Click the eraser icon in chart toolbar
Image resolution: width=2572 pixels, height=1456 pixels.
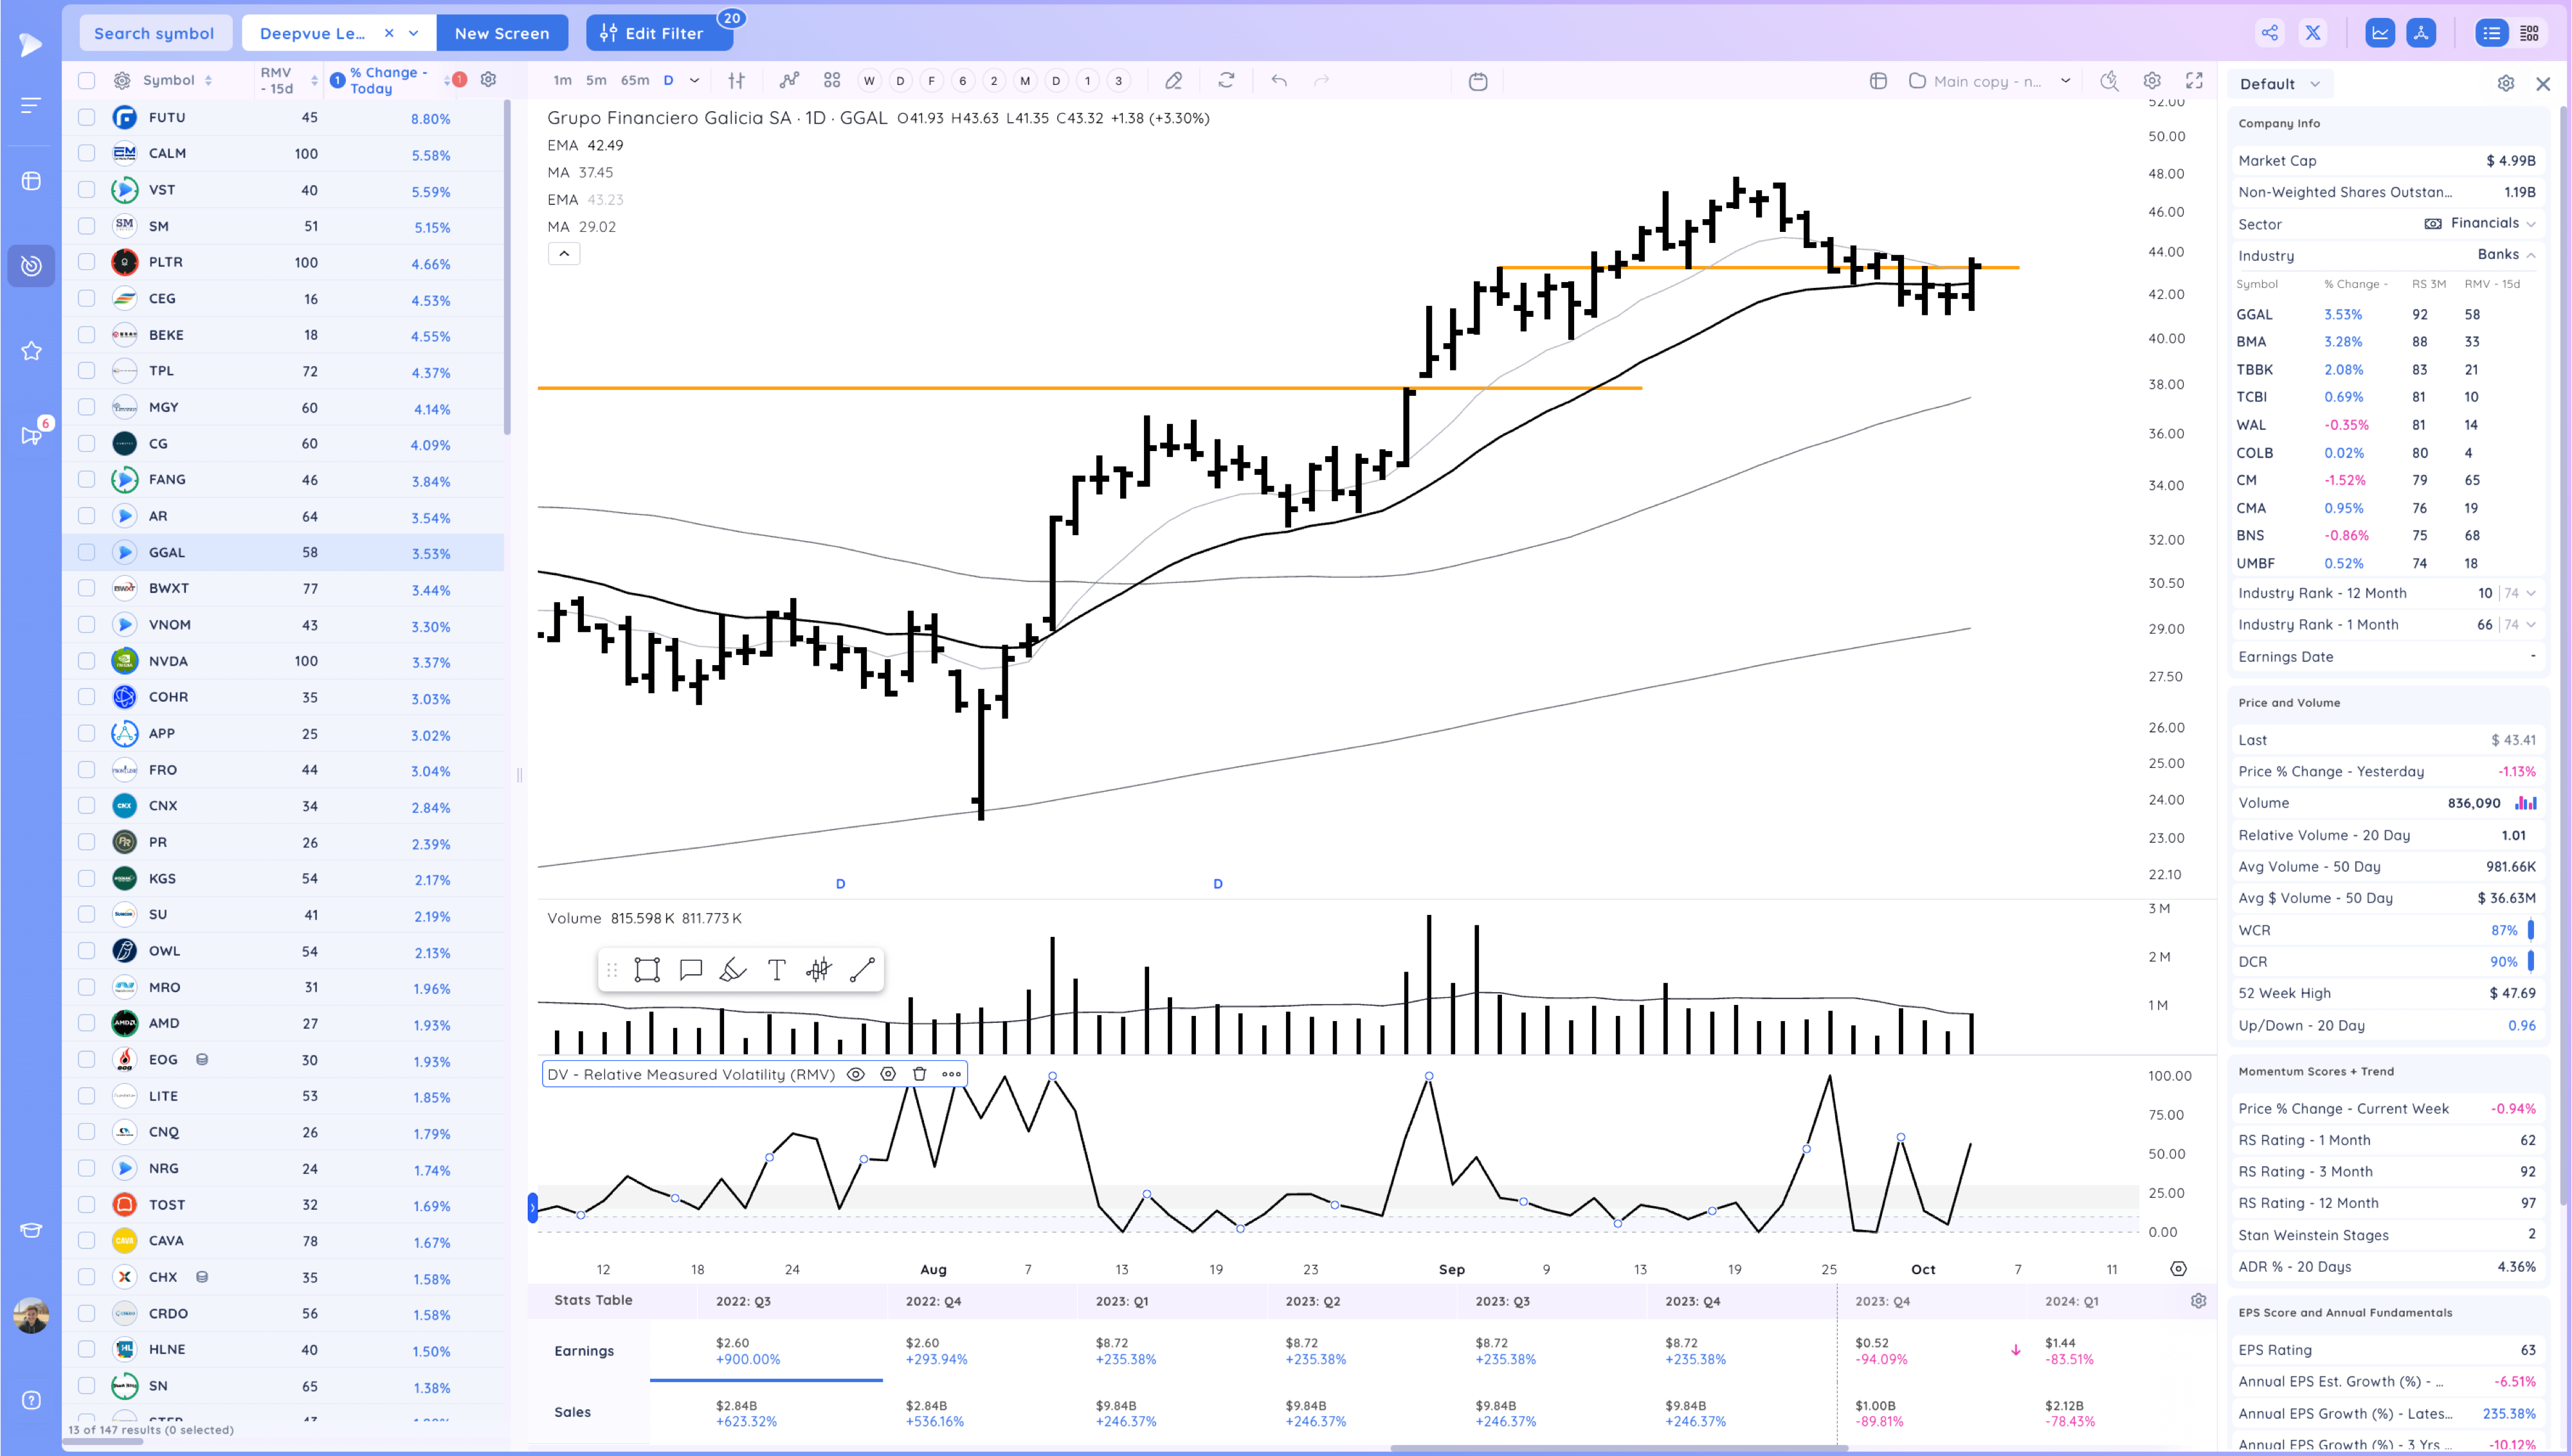coord(1173,81)
